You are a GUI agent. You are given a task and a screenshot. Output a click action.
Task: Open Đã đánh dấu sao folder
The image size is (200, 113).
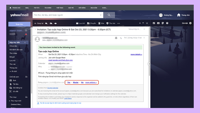[16, 49]
